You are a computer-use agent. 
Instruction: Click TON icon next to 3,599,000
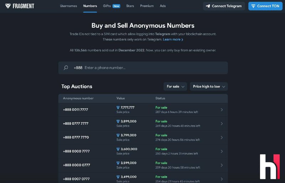[x=118, y=163]
